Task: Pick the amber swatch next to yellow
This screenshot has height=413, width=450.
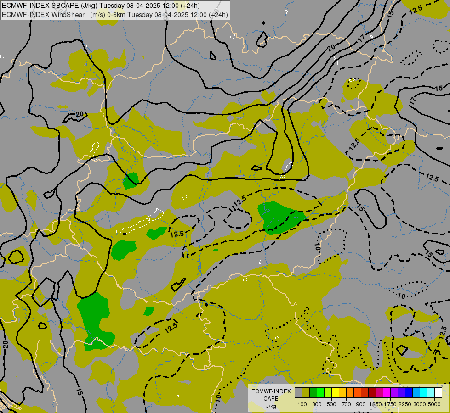Action: coord(342,392)
